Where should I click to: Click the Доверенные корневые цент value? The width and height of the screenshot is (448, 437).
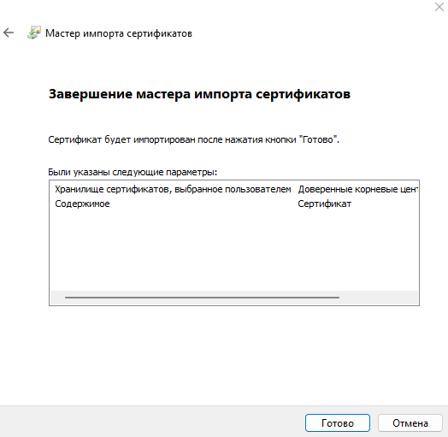click(357, 189)
